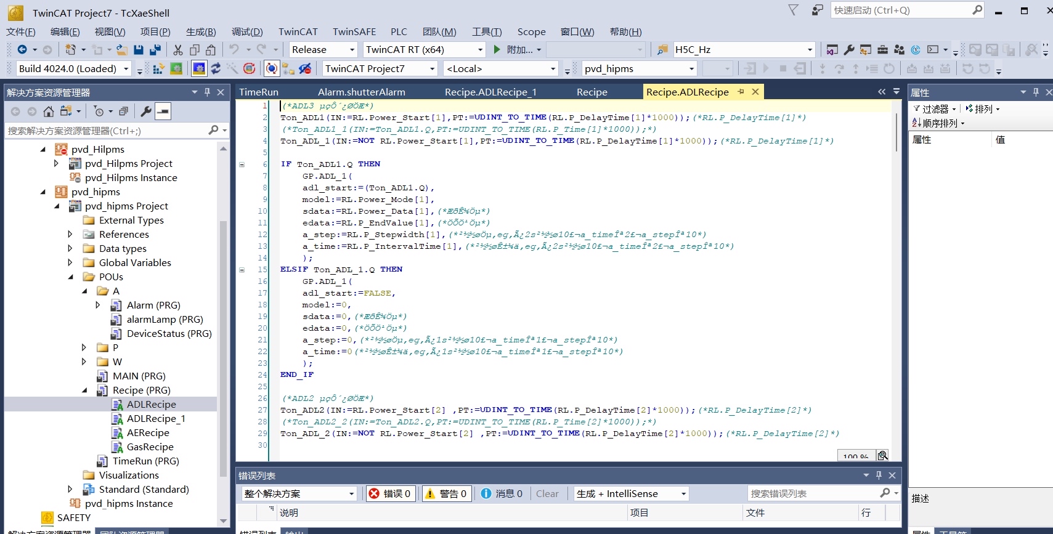Switch to the Alarm.shutterAlarm tab
Viewport: 1053px width, 534px height.
coord(362,92)
